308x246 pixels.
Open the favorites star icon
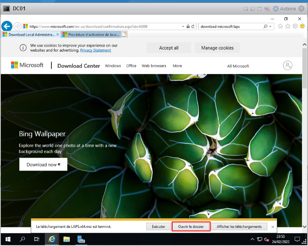[x=287, y=26]
